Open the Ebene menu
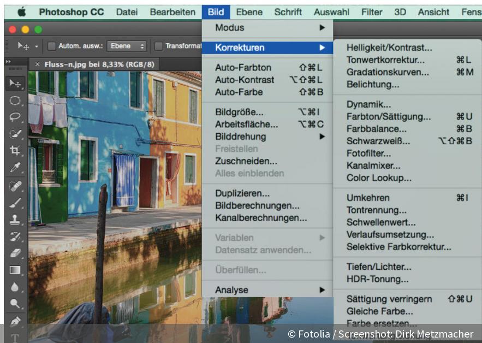 pos(249,12)
